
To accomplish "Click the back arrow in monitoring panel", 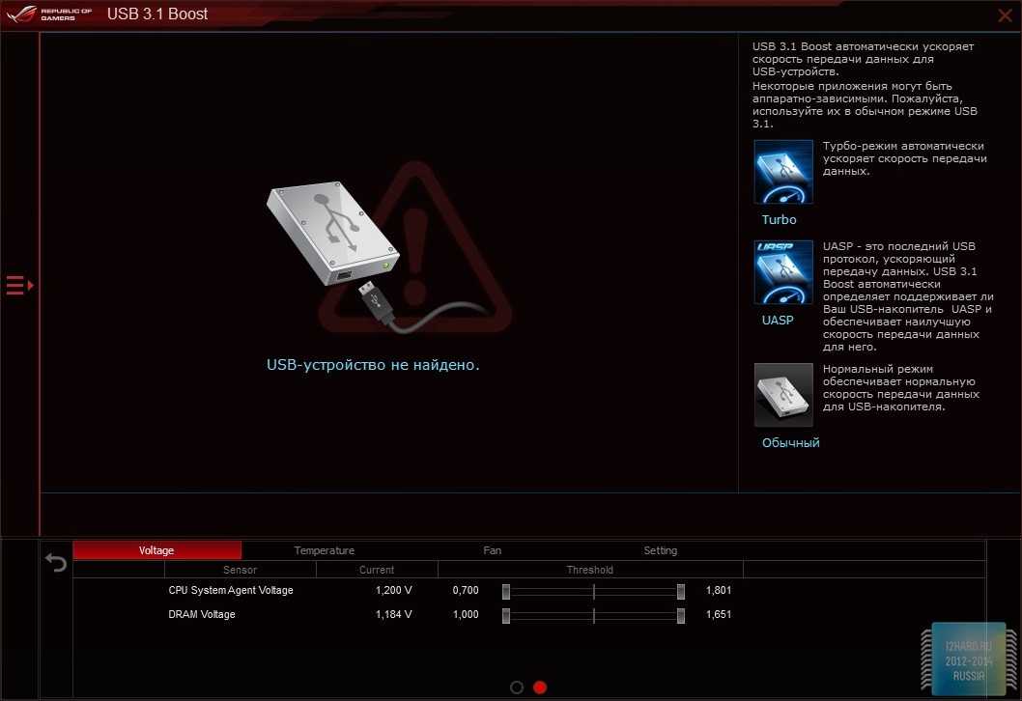I will pyautogui.click(x=57, y=563).
